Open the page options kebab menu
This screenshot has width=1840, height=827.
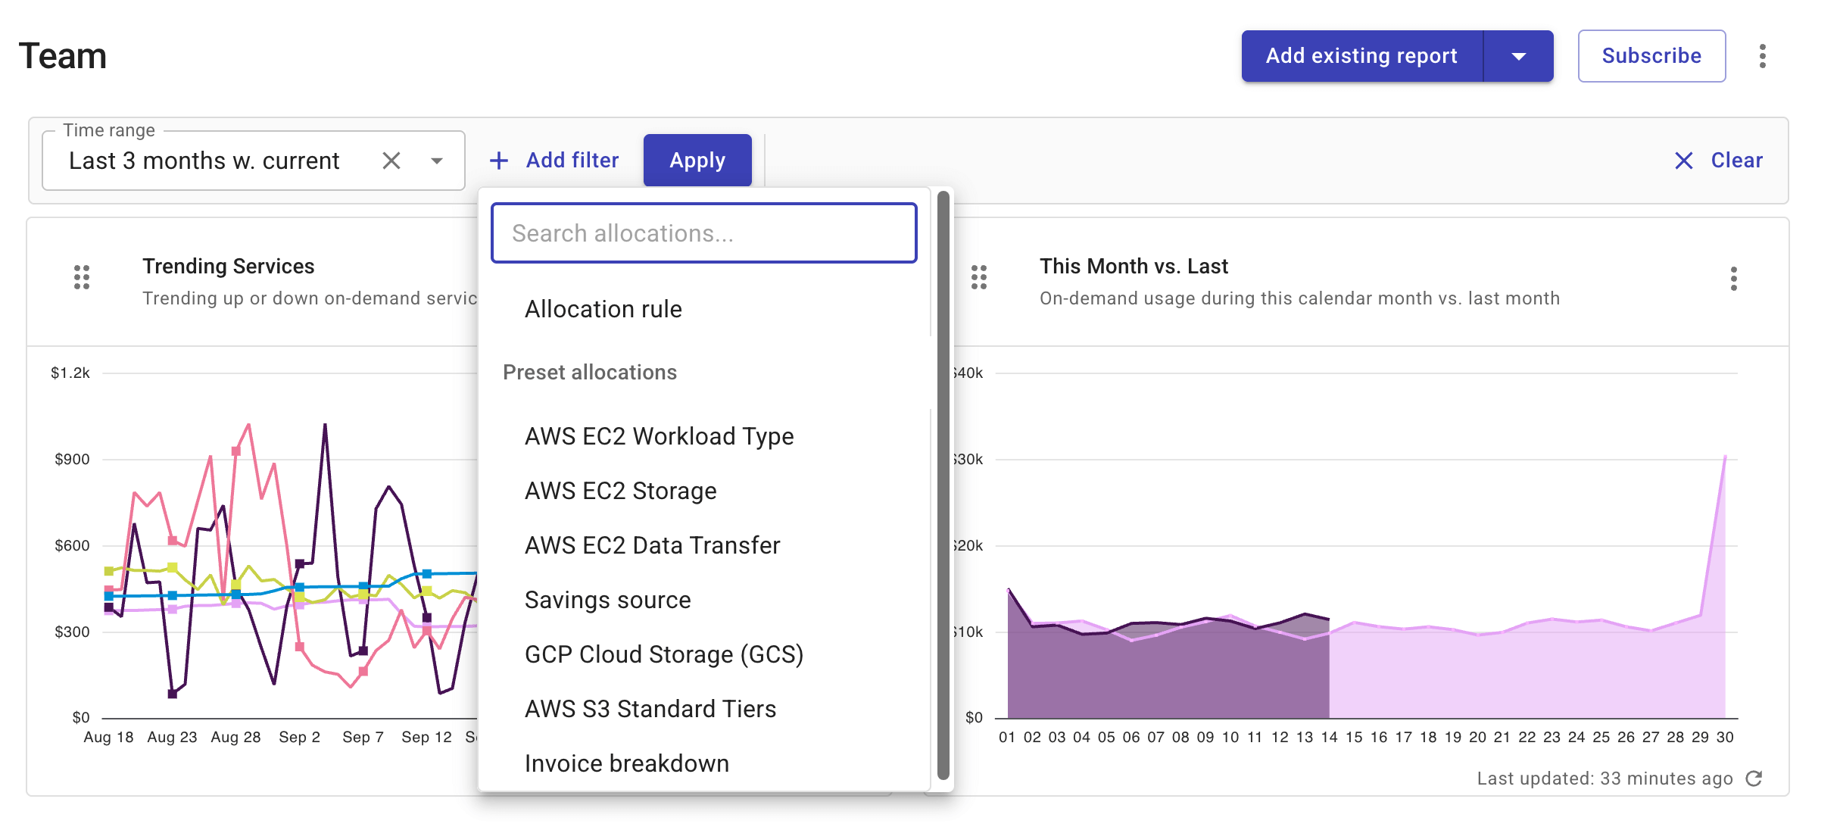click(1763, 55)
